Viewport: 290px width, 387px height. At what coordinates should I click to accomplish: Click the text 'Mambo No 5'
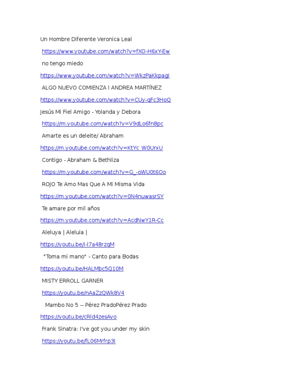point(62,305)
